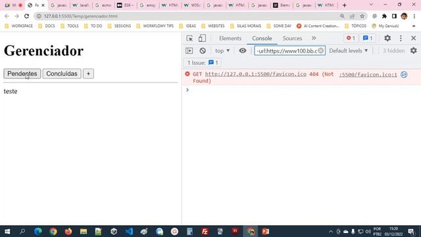This screenshot has width=421, height=237.
Task: Open DevTools kebab menu
Action: pos(401,38)
